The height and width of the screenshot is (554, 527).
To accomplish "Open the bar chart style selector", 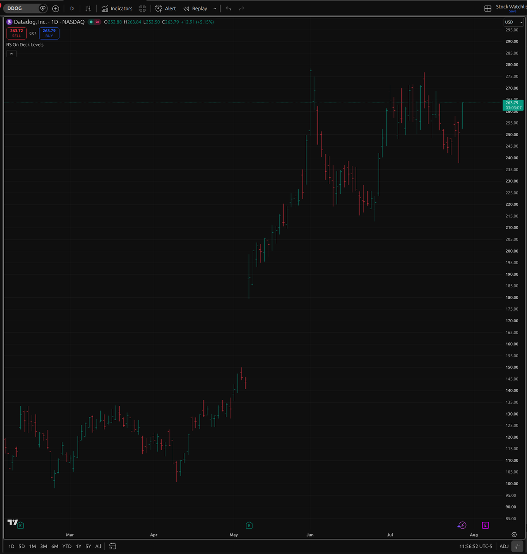I will click(88, 8).
